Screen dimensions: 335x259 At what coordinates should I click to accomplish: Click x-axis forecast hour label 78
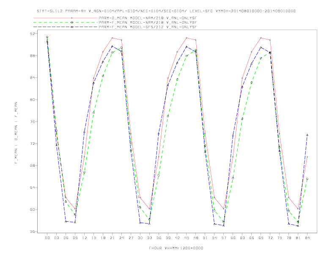click(288, 238)
